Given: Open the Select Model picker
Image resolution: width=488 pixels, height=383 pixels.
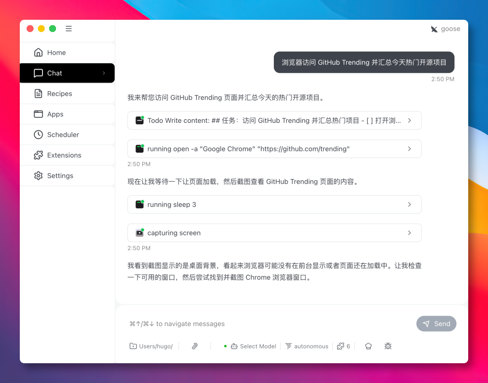Looking at the screenshot, I should [253, 346].
